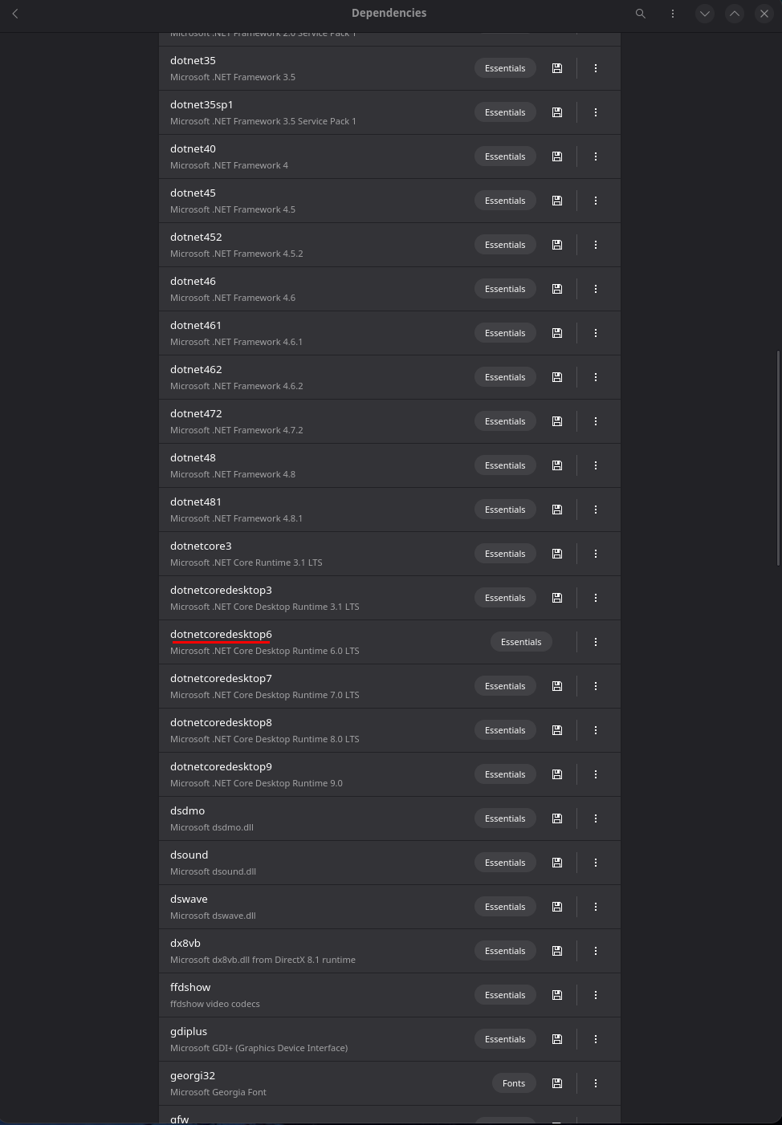Screen dimensions: 782x1125
Task: Install dsound via its save icon
Action: point(557,863)
